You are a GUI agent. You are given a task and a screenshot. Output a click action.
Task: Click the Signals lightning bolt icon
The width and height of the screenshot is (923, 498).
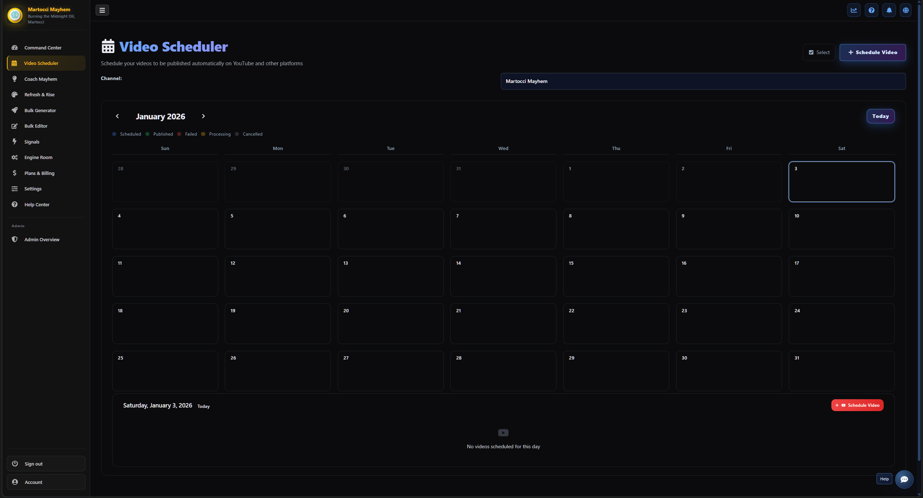pyautogui.click(x=15, y=141)
